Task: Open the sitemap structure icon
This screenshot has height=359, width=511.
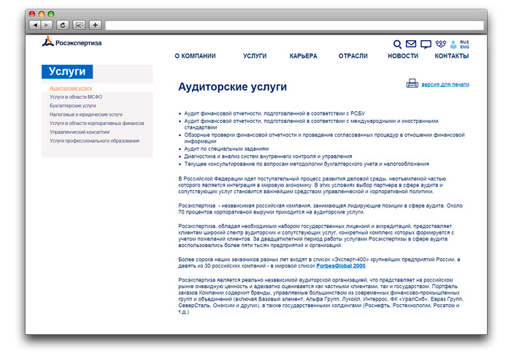Action: 441,44
